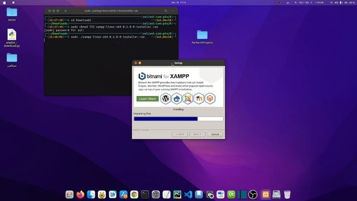Open the document writer icon in dock
357x201 pixels.
coord(113,195)
